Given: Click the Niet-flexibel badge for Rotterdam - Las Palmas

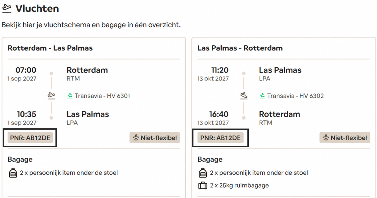Looking at the screenshot, I should [x=155, y=138].
